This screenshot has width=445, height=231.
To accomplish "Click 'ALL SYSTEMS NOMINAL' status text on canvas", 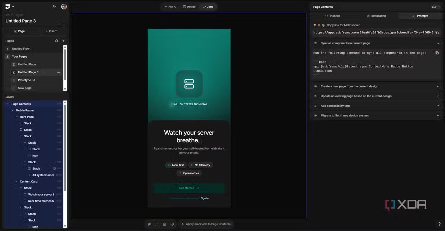I will coord(190,104).
